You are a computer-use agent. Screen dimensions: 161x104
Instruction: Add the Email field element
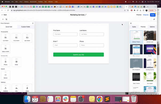click(16, 62)
